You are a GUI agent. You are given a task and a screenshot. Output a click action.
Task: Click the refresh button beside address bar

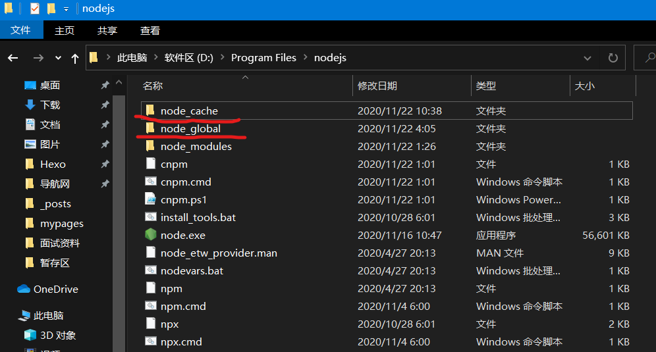pos(613,58)
